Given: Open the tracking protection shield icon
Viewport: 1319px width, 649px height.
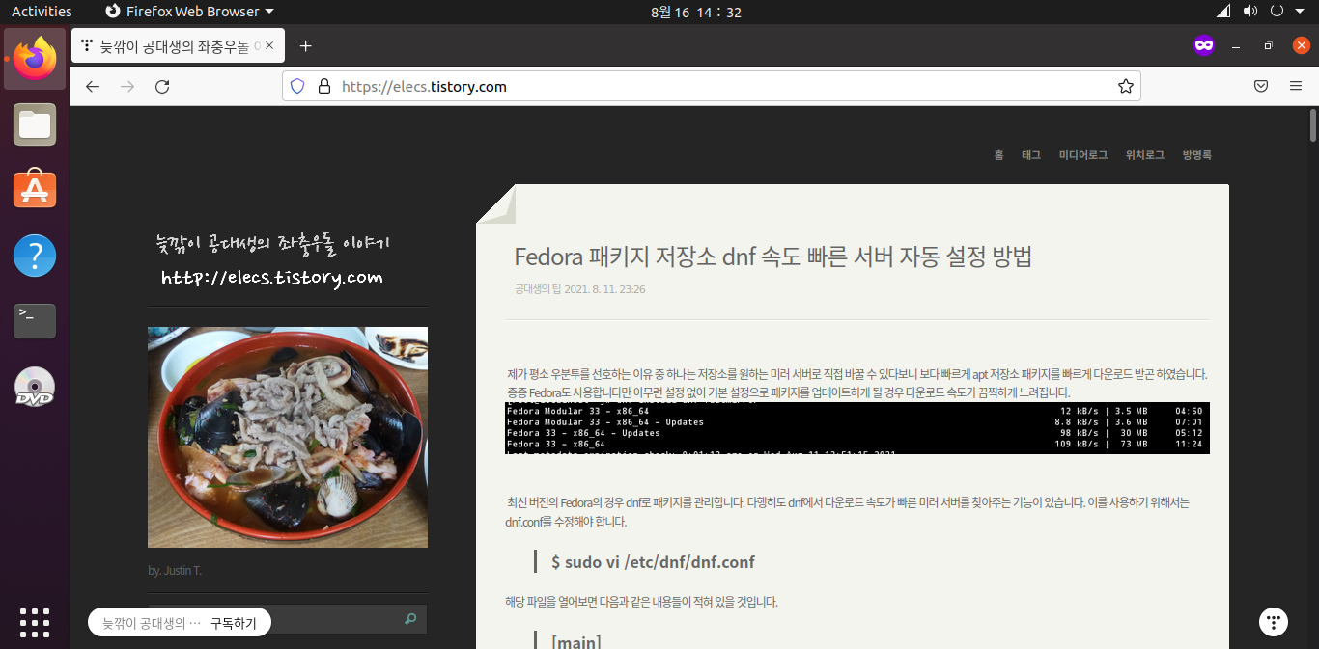Looking at the screenshot, I should [x=297, y=87].
